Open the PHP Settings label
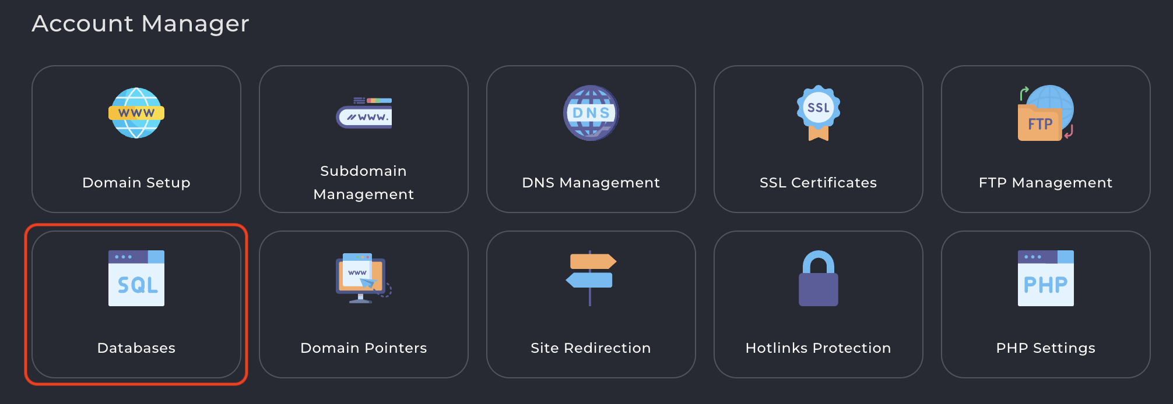1173x404 pixels. (1046, 348)
